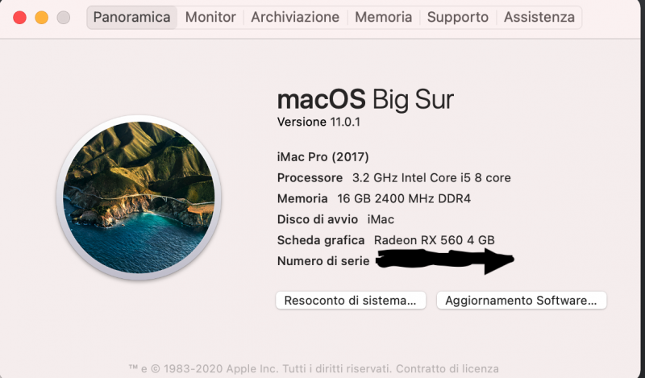Click the macOS Big Sur title
The image size is (645, 378).
coord(365,100)
